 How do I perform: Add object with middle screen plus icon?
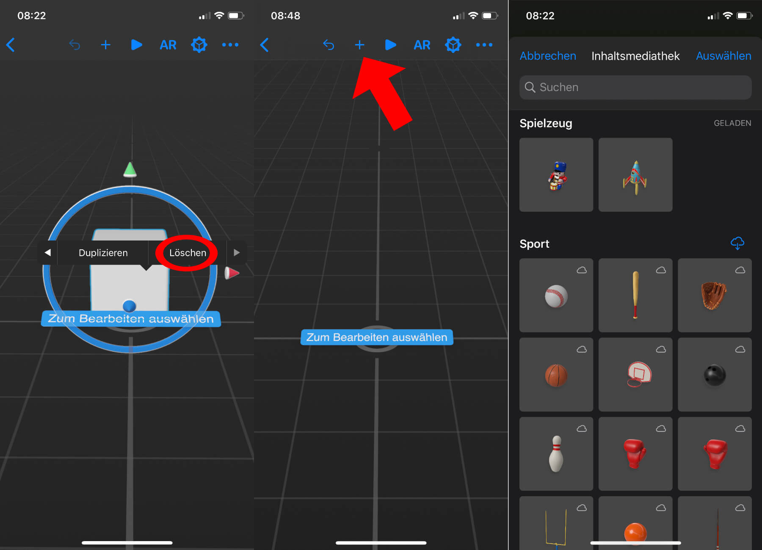(359, 44)
